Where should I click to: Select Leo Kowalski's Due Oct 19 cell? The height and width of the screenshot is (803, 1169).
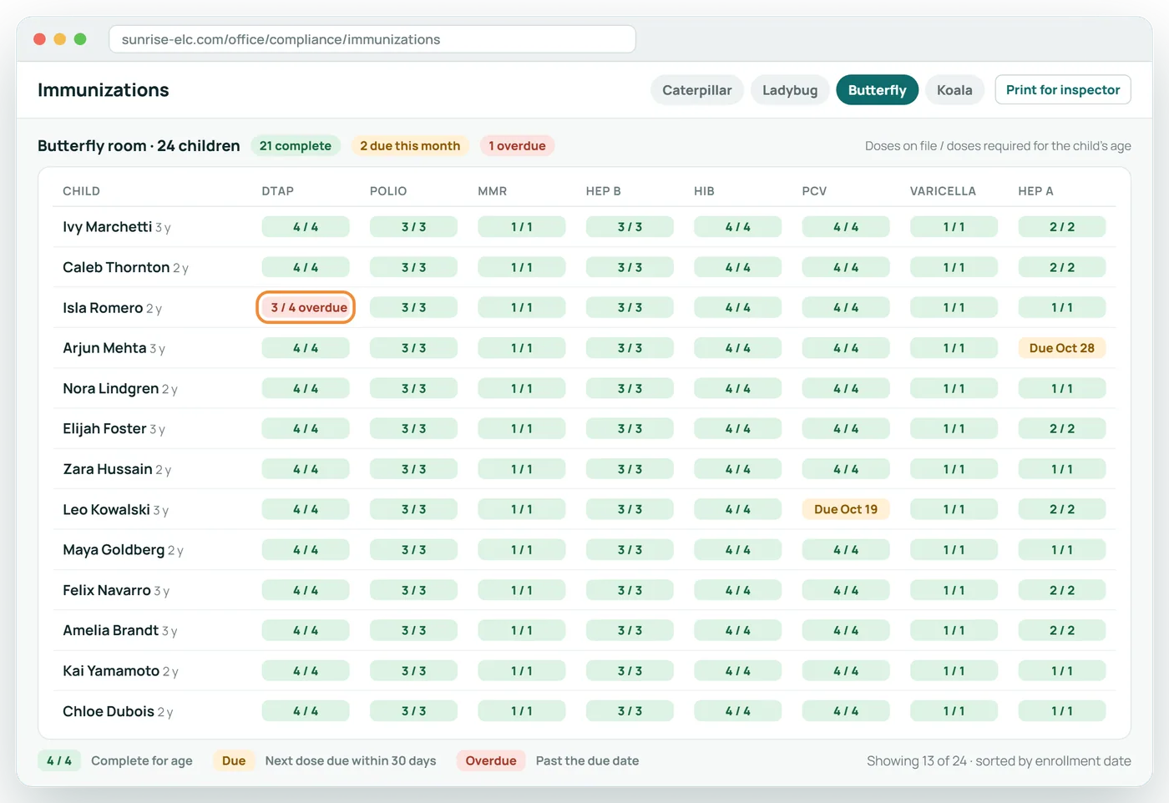click(x=846, y=509)
